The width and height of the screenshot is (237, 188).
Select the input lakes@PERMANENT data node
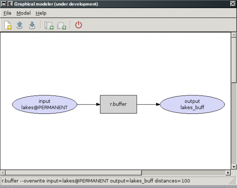tap(45, 104)
